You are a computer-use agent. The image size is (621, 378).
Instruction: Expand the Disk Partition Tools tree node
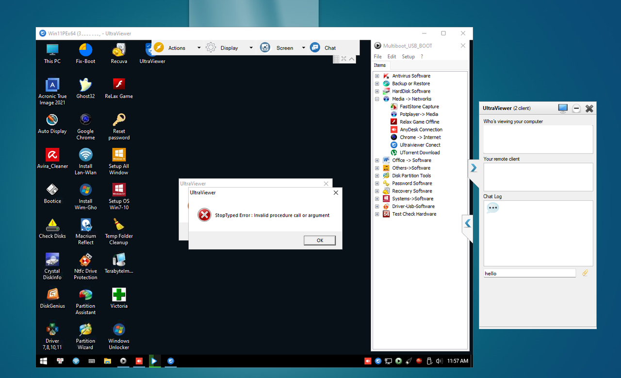(x=377, y=176)
